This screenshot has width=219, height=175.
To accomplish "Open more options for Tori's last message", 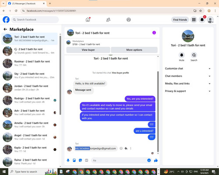I will tap(131, 148).
